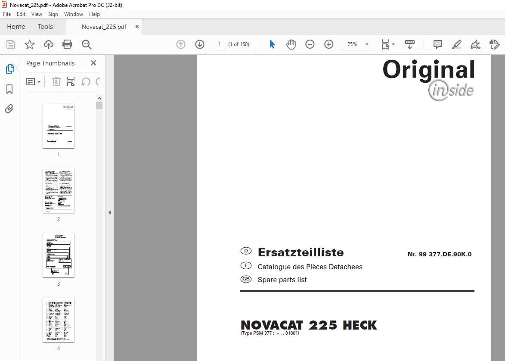Toggle the Attachments paperclip panel
The image size is (505, 361).
(x=9, y=109)
